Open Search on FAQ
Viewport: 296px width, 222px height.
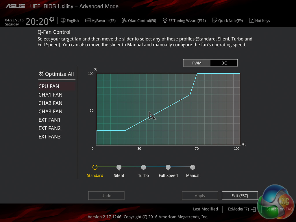click(x=280, y=209)
